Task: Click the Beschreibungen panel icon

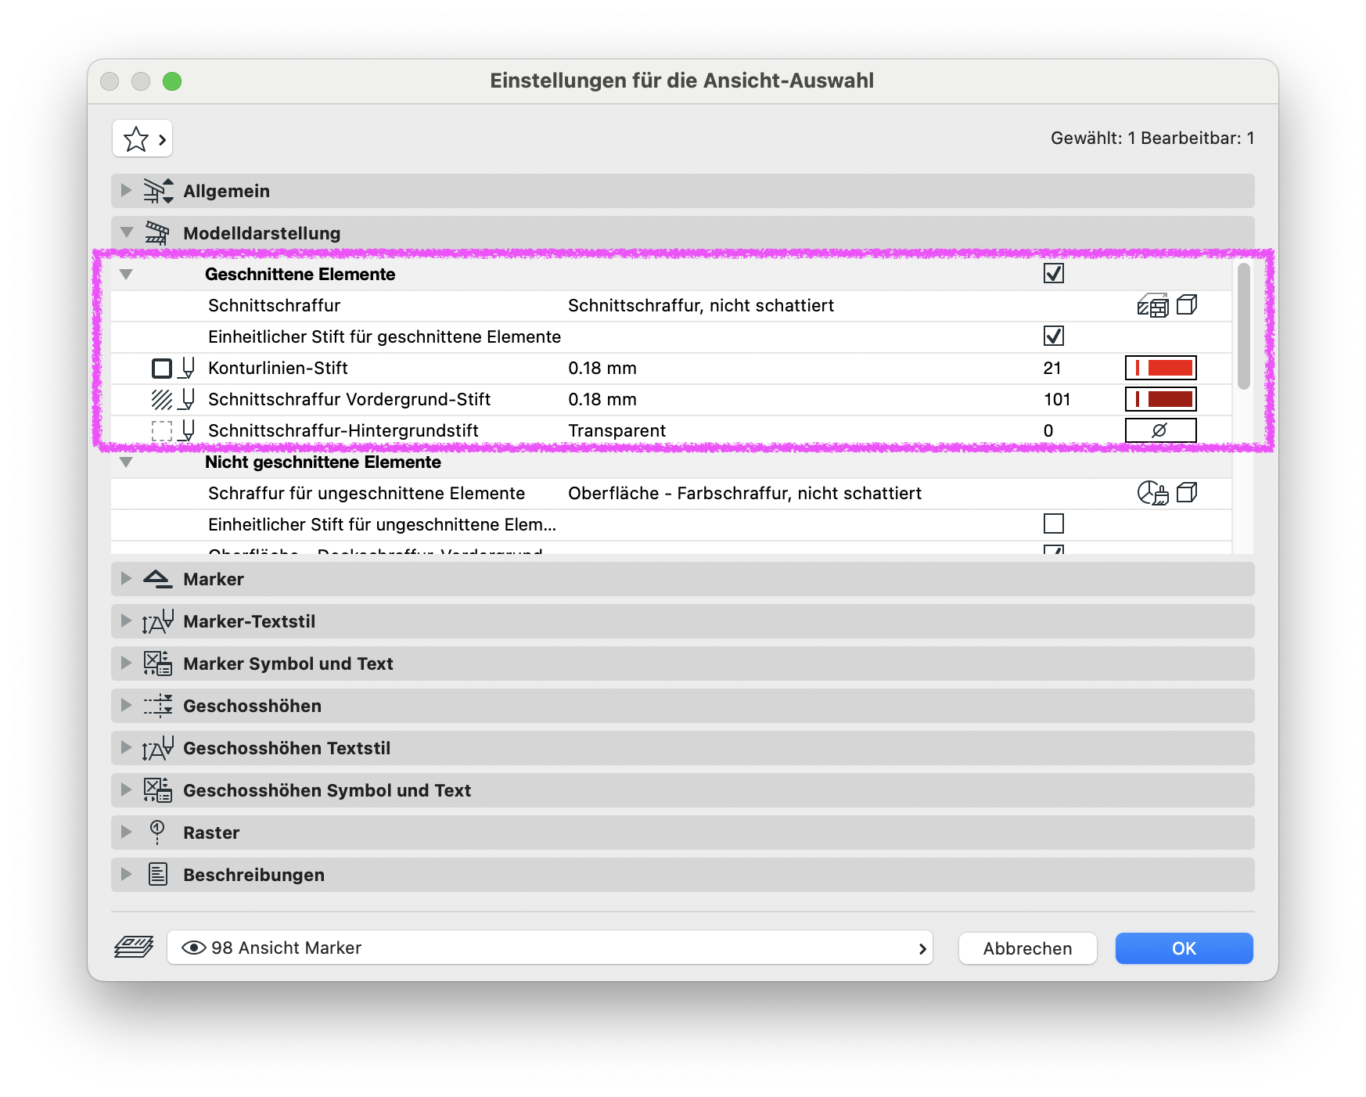Action: point(158,875)
